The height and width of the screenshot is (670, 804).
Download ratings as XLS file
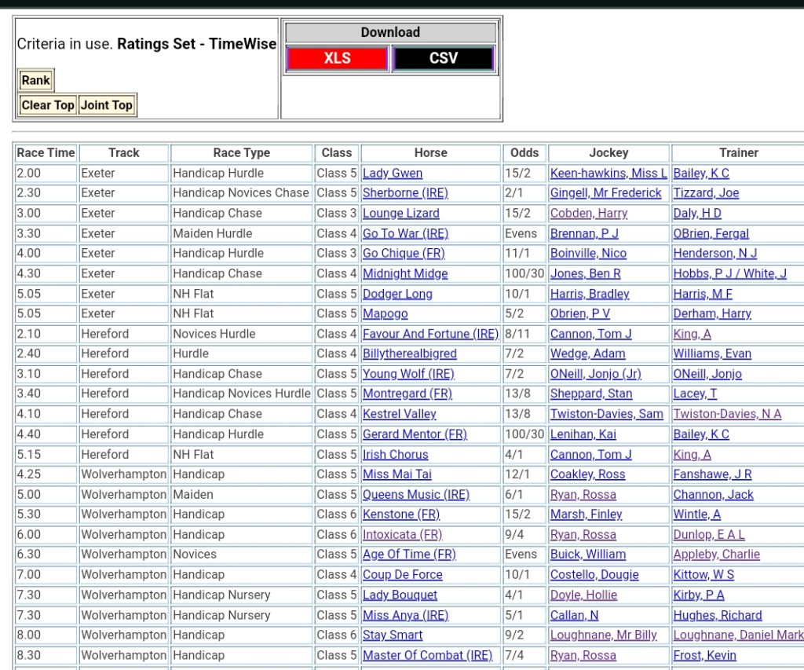(x=337, y=59)
